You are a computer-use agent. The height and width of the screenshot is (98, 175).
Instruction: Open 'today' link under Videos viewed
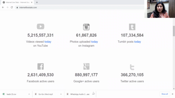[48, 42]
